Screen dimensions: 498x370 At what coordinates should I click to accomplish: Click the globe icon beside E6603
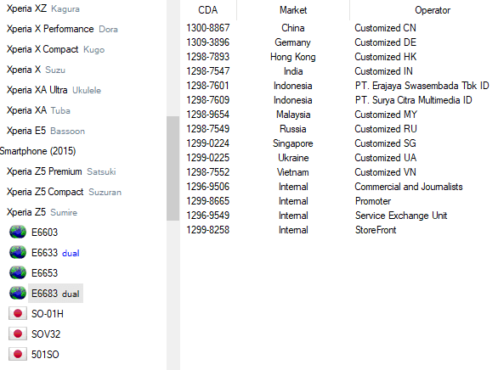pos(18,232)
